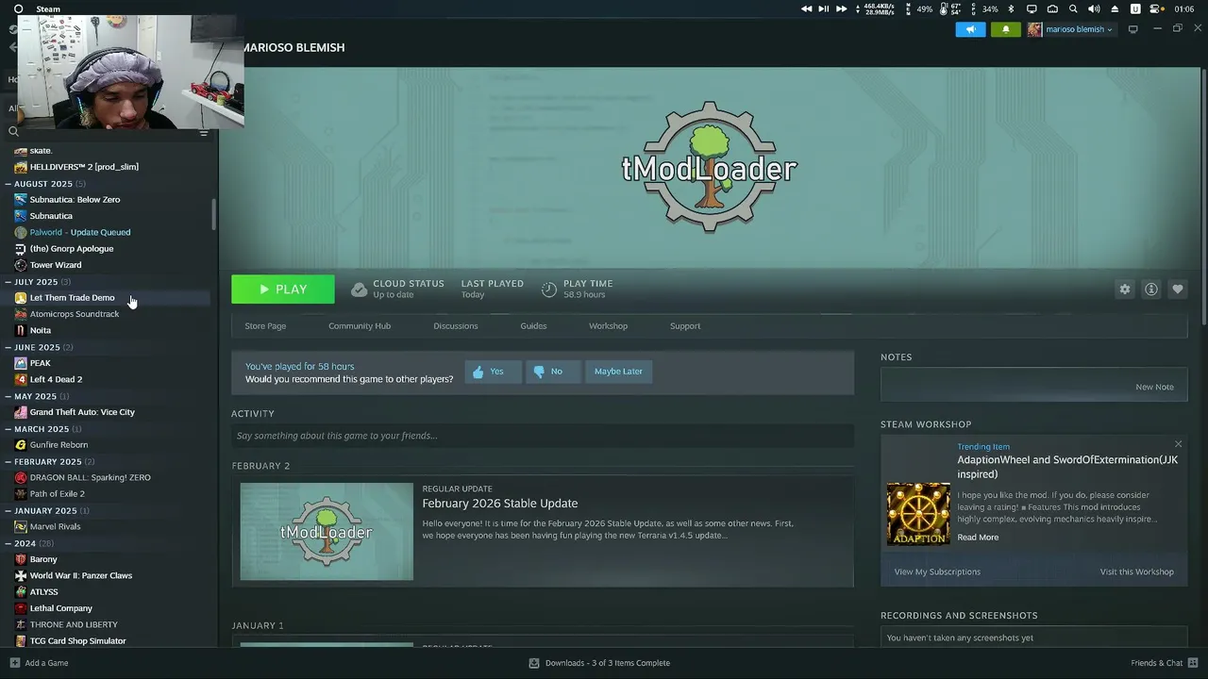Collapse the MAY 2025 group
The height and width of the screenshot is (679, 1208).
tap(8, 396)
